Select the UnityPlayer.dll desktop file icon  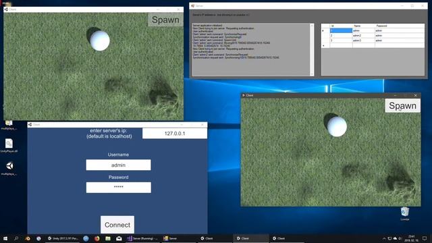[x=9, y=146]
